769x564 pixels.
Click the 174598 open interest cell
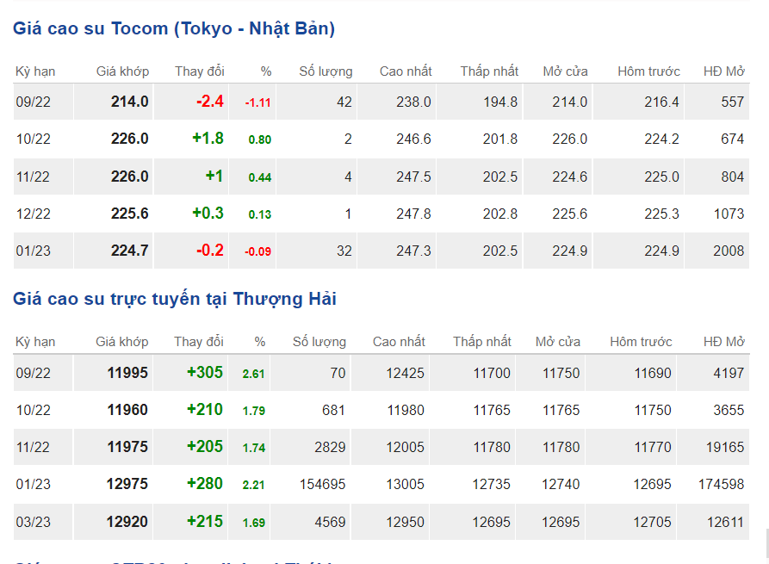click(x=721, y=485)
